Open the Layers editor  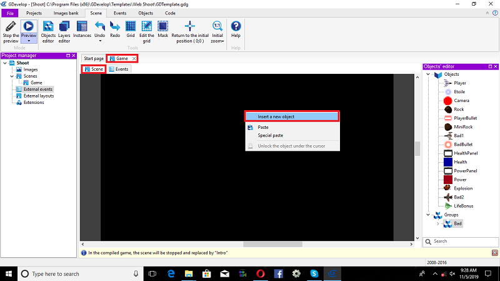tap(64, 32)
